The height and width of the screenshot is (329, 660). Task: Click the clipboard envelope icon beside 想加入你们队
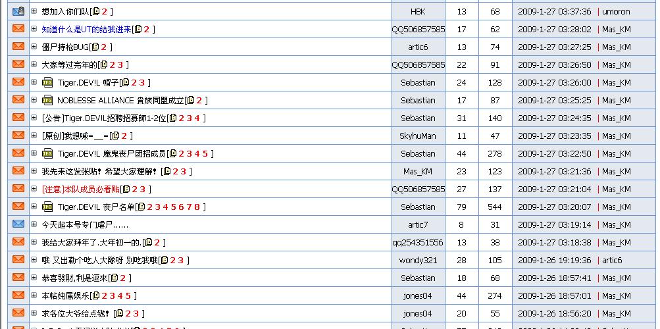tap(18, 11)
